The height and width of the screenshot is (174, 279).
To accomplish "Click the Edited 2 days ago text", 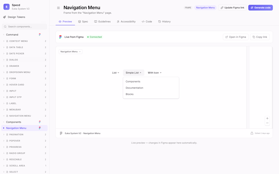I will click(x=262, y=133).
